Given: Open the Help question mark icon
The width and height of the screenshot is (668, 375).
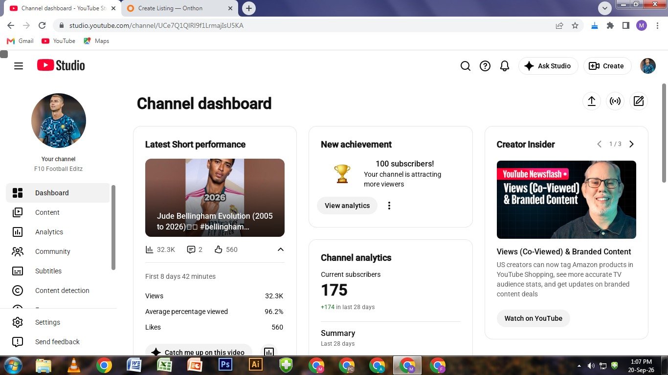Looking at the screenshot, I should (485, 66).
